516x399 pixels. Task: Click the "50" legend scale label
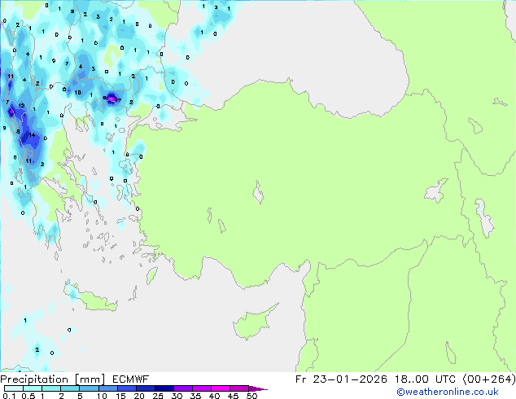coord(251,396)
